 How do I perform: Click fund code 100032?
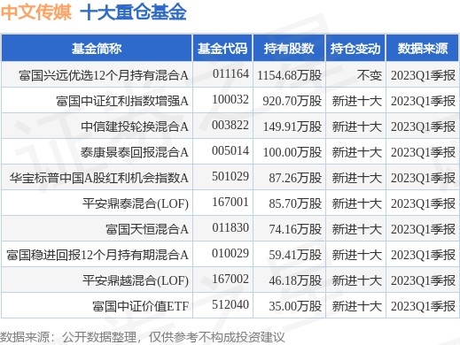[x=230, y=99]
